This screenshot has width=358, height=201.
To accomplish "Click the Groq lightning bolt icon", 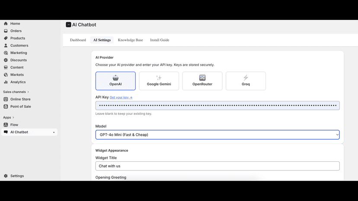I will point(246,78).
